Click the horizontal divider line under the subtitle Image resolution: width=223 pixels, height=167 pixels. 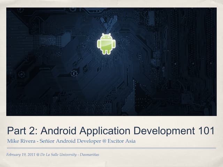[111, 148]
